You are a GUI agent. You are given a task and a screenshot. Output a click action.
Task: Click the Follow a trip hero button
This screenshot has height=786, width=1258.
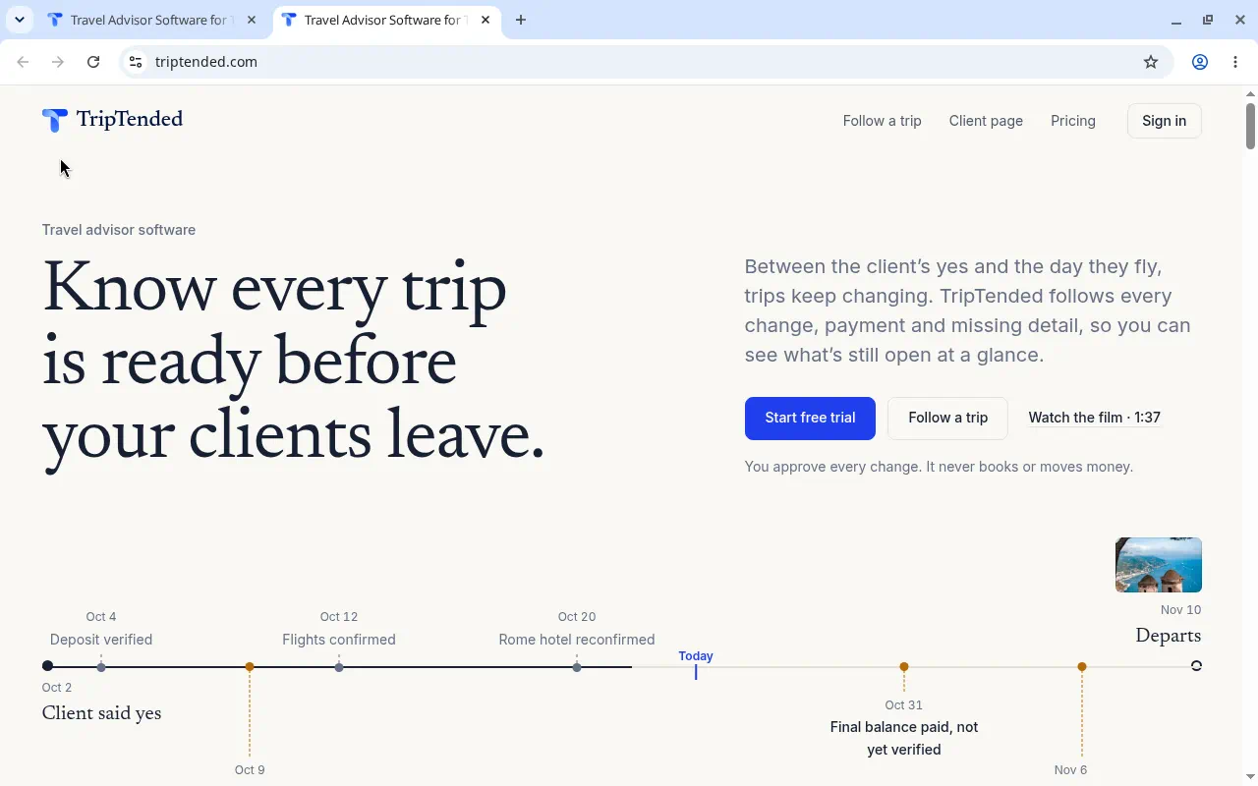tap(947, 418)
